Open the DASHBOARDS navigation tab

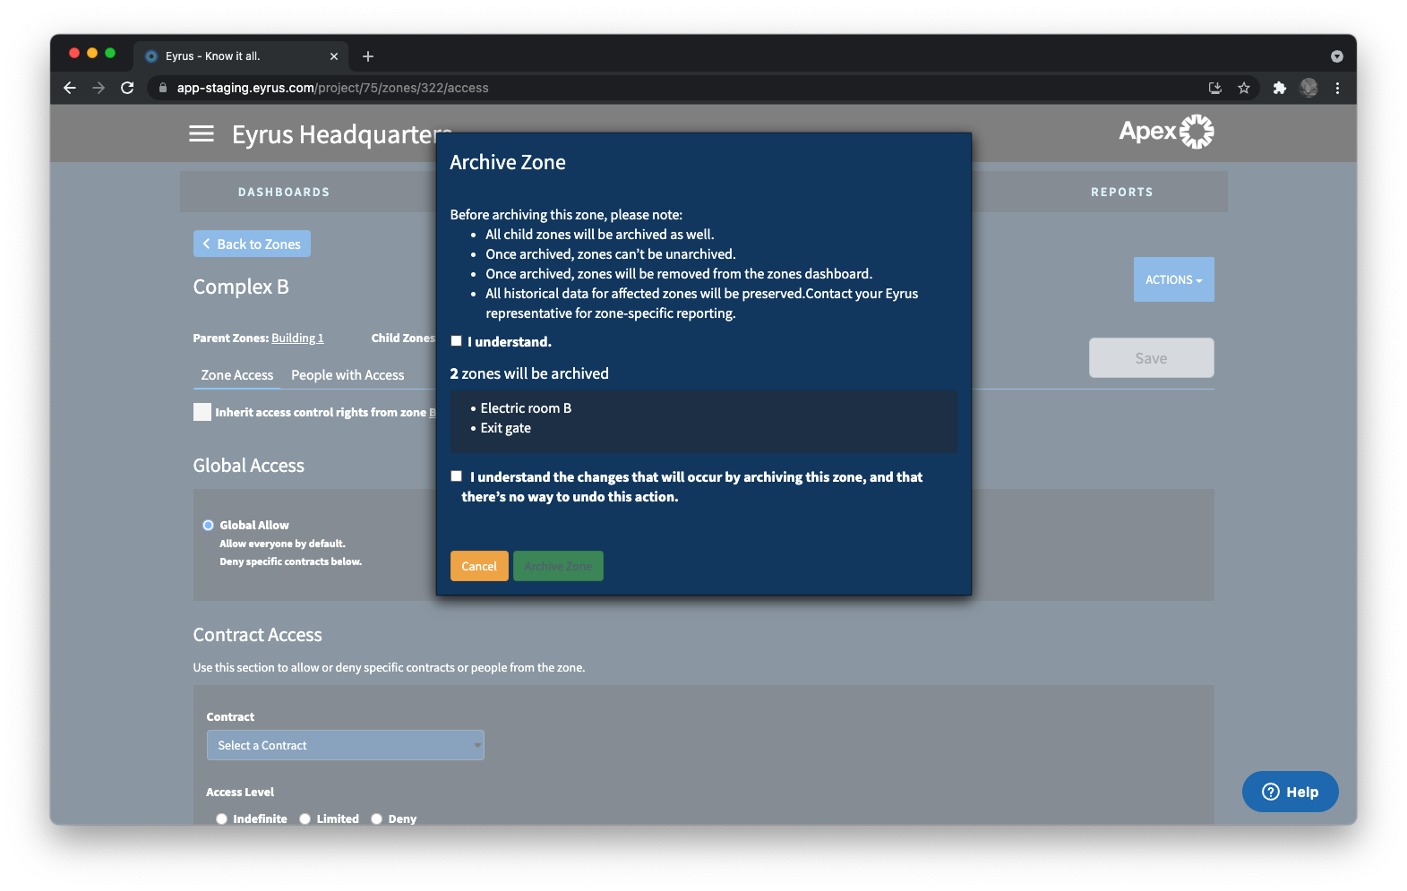(284, 192)
